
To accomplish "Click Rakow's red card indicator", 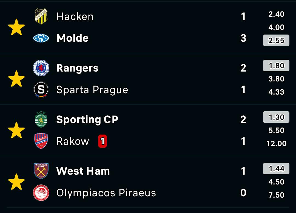I will click(103, 141).
